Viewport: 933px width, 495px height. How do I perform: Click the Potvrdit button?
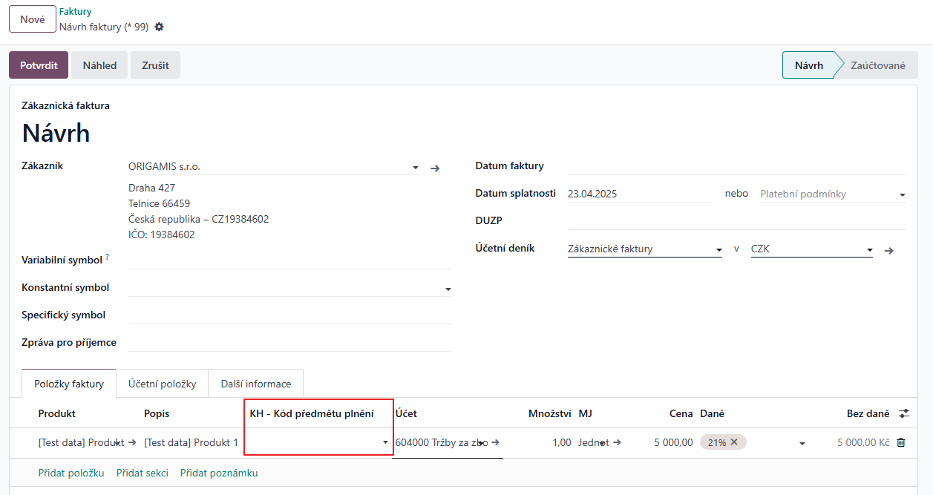coord(39,65)
